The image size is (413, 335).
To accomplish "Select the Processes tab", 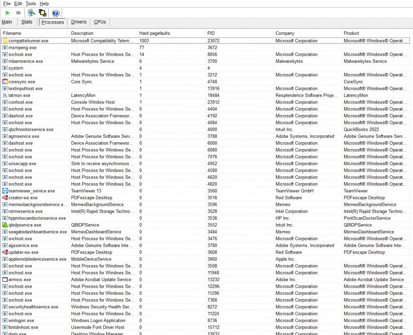I will [53, 22].
